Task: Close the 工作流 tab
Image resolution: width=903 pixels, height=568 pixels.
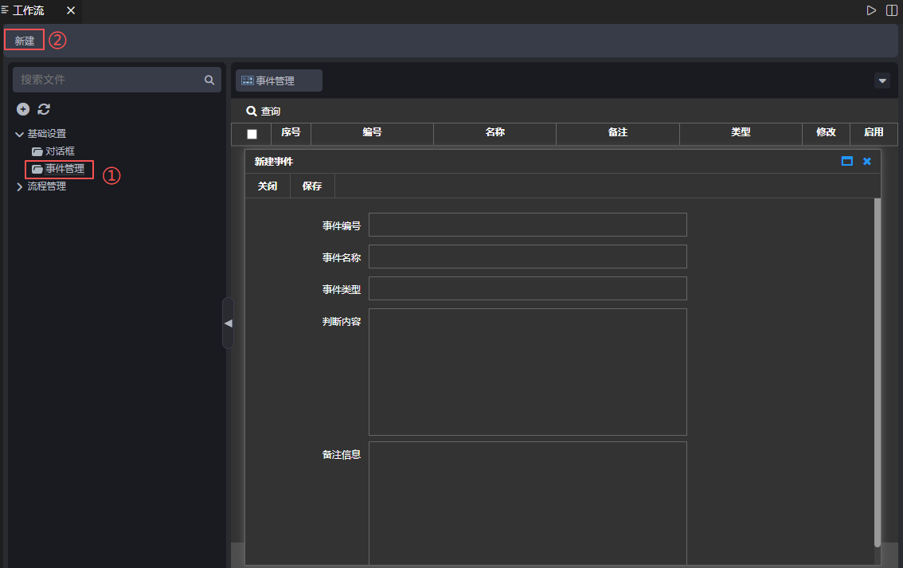Action: [x=70, y=10]
